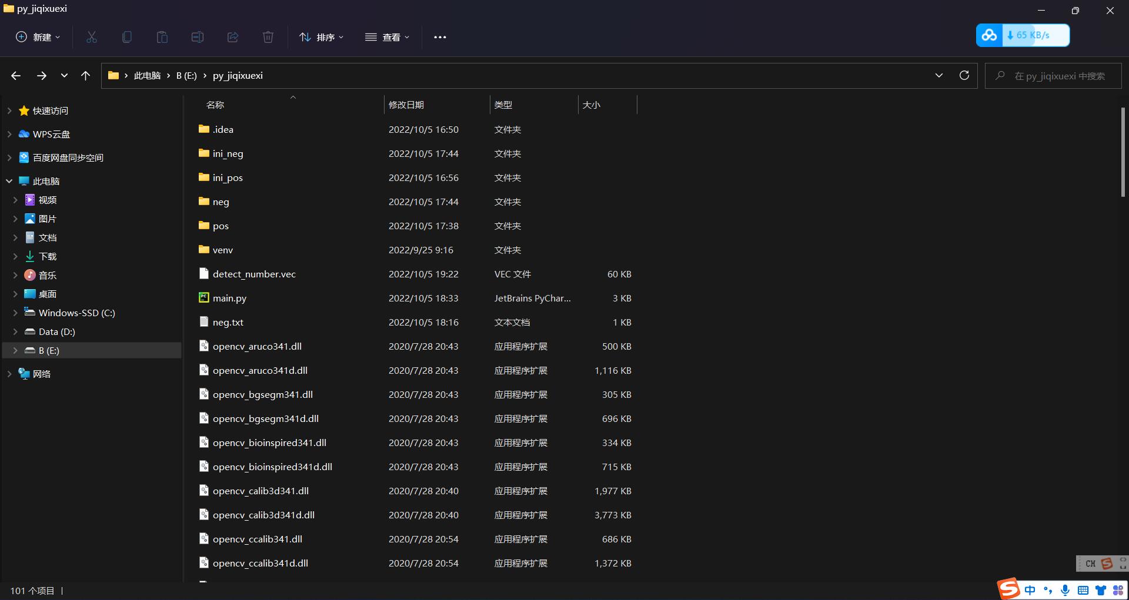Expand the WPS云盘 tree node
This screenshot has width=1129, height=600.
click(9, 134)
